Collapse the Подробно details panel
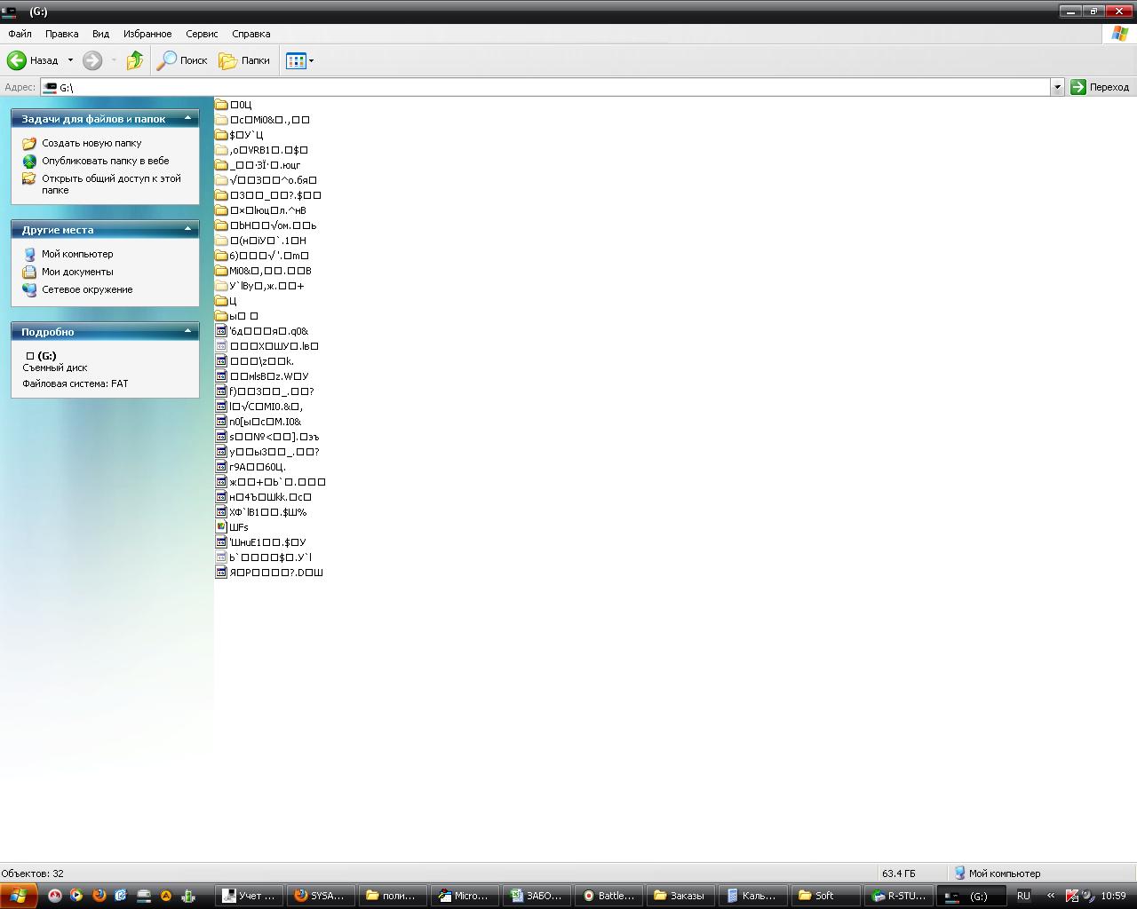 pyautogui.click(x=187, y=331)
